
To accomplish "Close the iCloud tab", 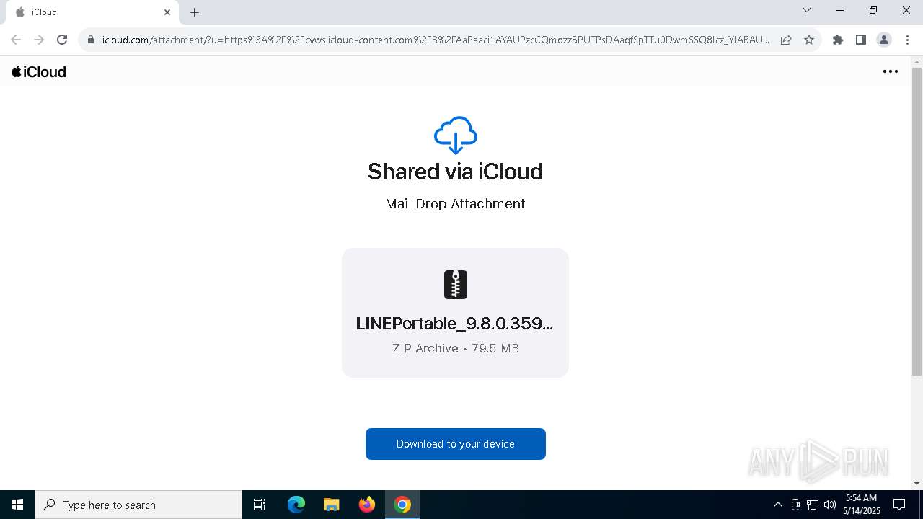I will coord(167,12).
